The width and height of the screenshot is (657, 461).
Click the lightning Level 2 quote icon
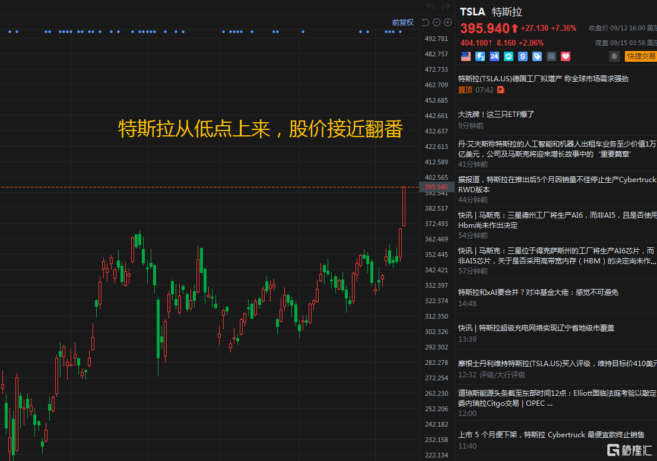click(x=480, y=56)
